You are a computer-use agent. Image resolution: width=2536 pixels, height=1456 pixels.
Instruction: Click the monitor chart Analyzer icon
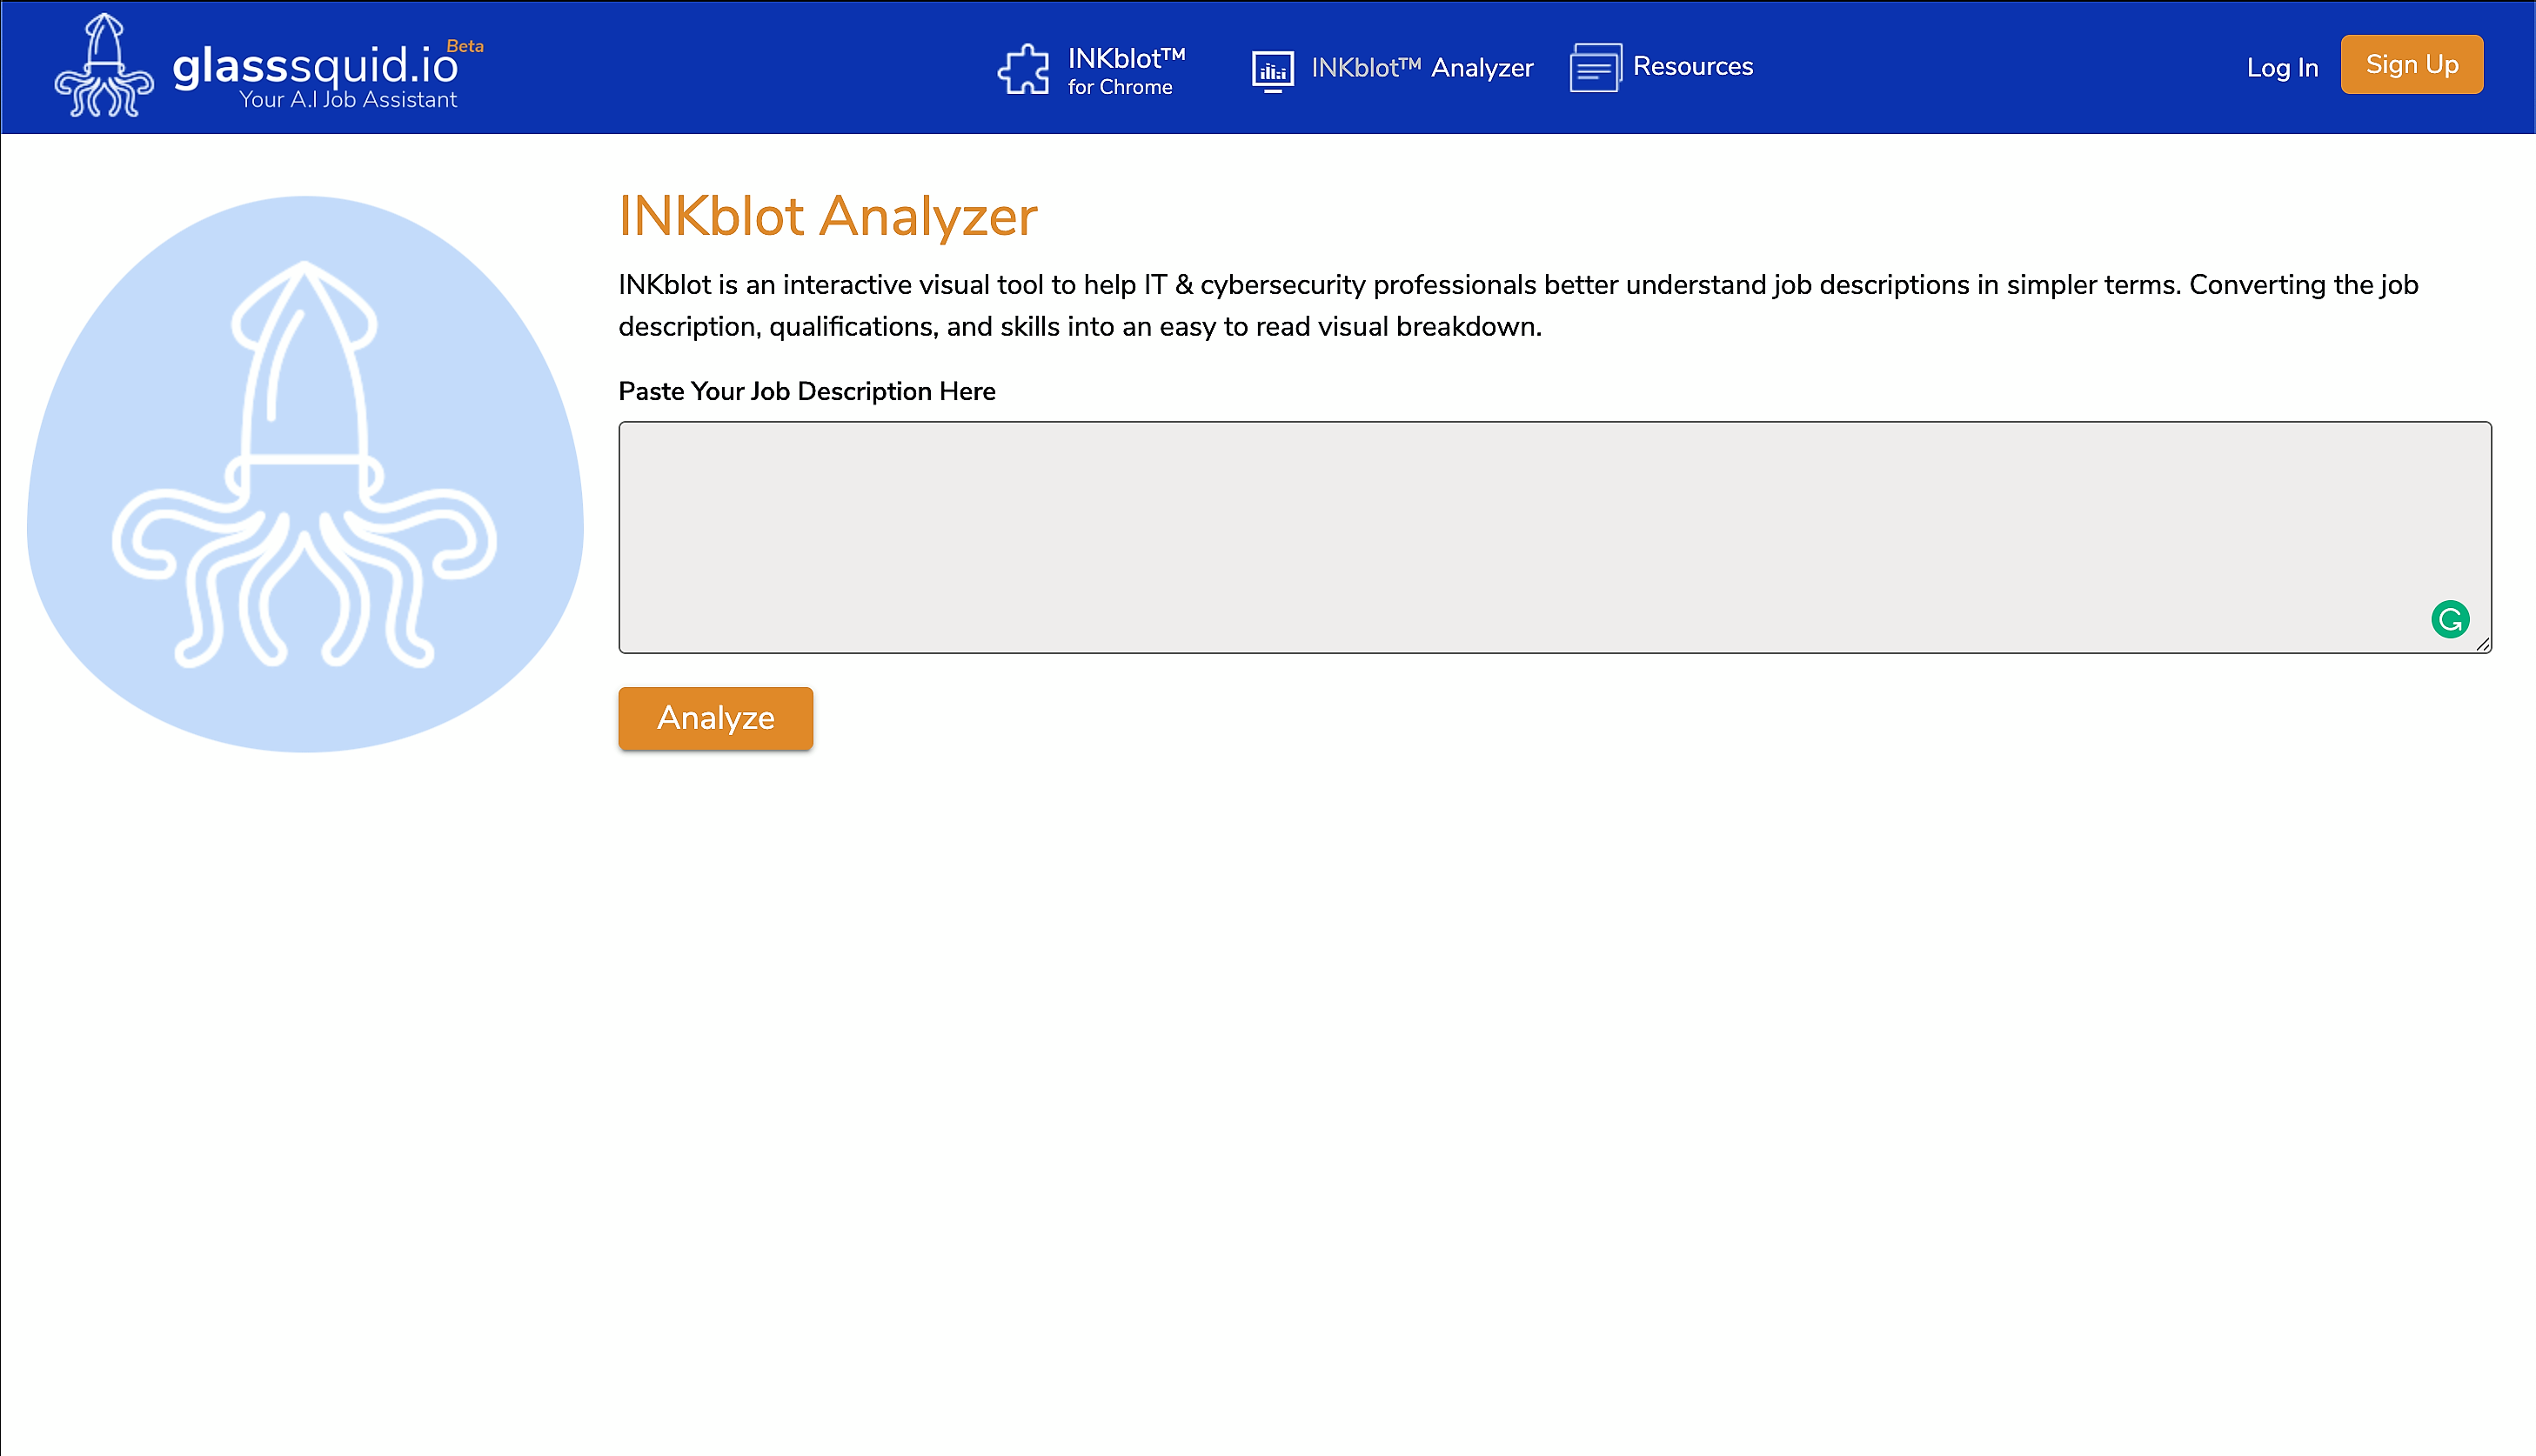[x=1272, y=70]
